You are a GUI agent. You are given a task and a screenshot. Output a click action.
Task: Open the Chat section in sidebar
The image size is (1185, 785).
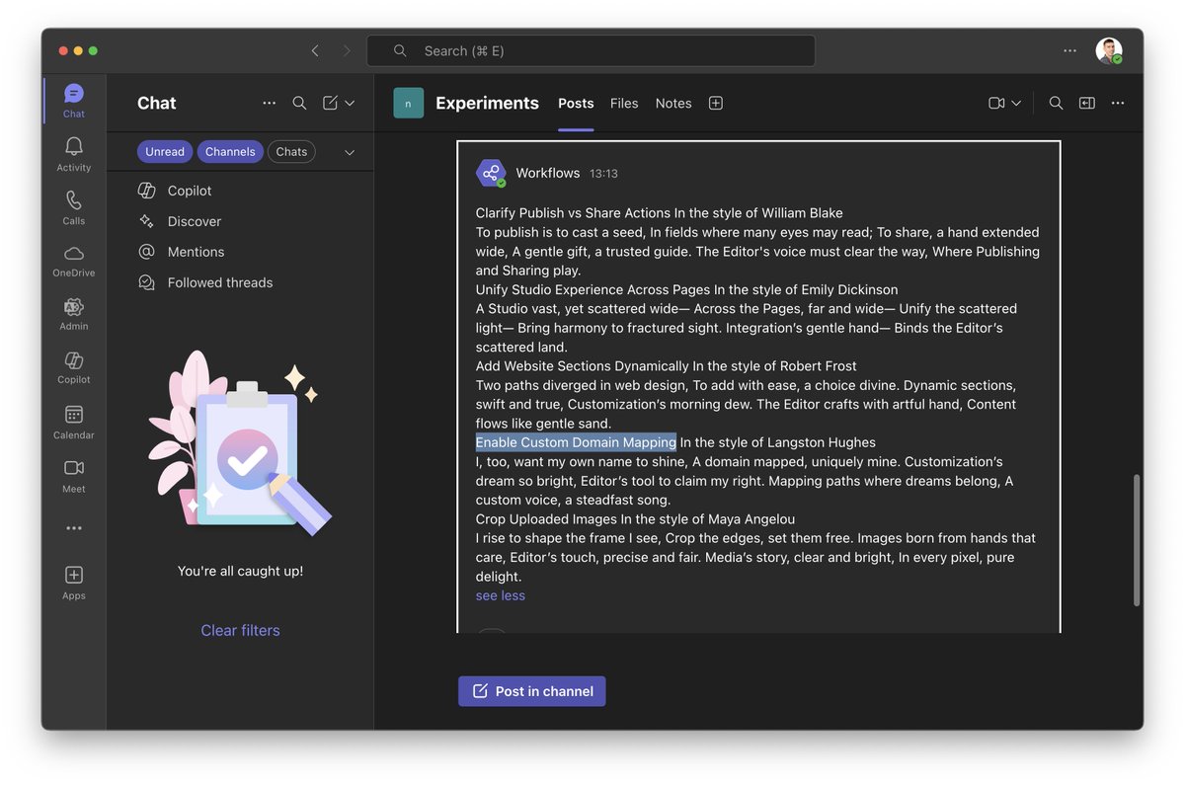pyautogui.click(x=74, y=101)
